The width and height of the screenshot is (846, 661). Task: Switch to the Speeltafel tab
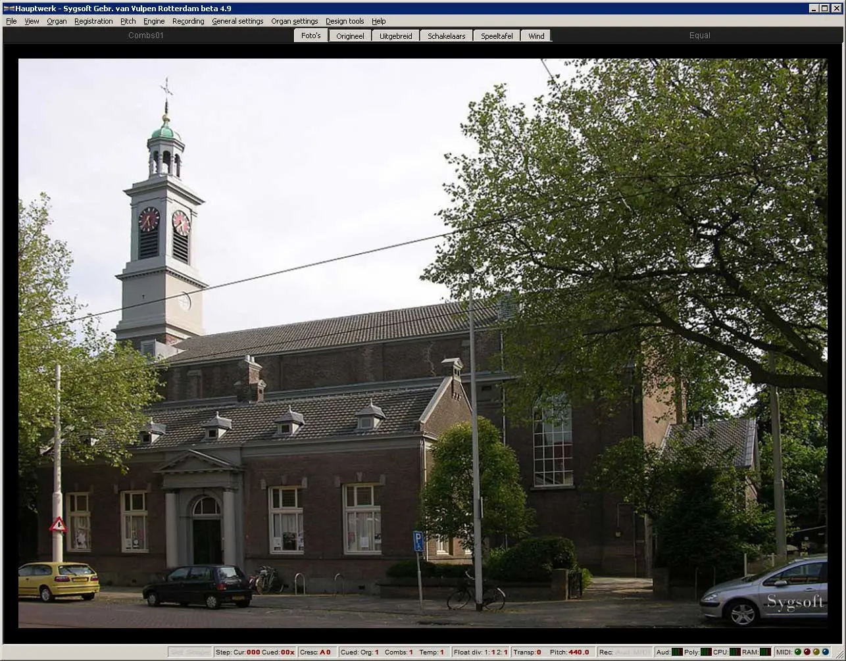[x=497, y=36]
